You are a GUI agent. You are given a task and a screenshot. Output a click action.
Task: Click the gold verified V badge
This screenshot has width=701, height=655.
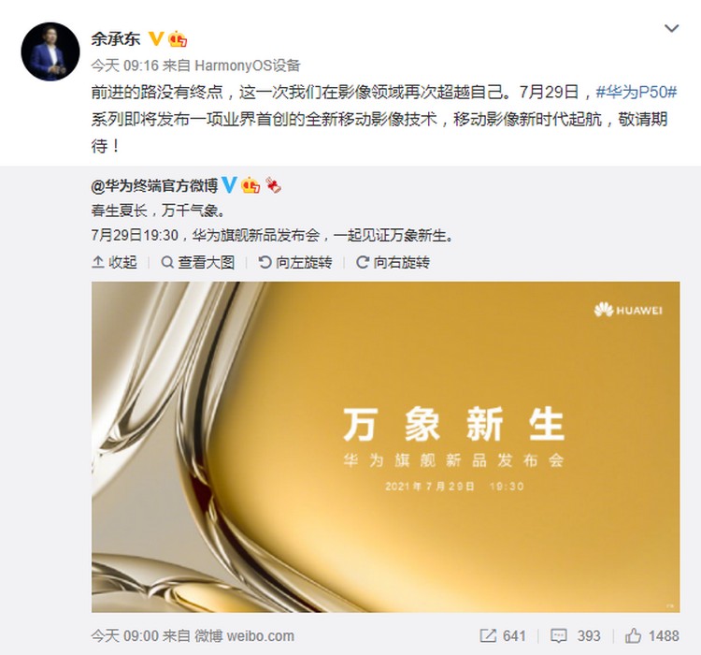click(x=156, y=39)
